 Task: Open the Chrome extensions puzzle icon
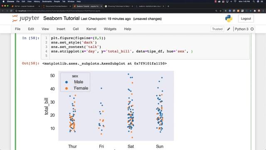click(x=255, y=11)
